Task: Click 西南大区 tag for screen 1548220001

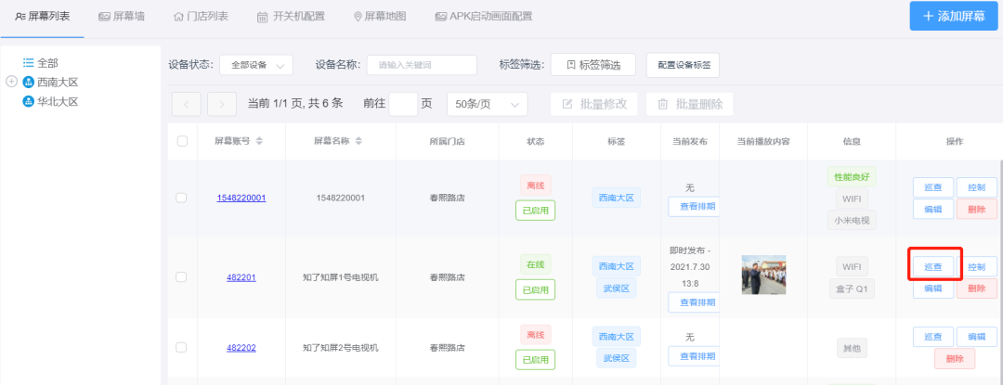Action: click(616, 198)
